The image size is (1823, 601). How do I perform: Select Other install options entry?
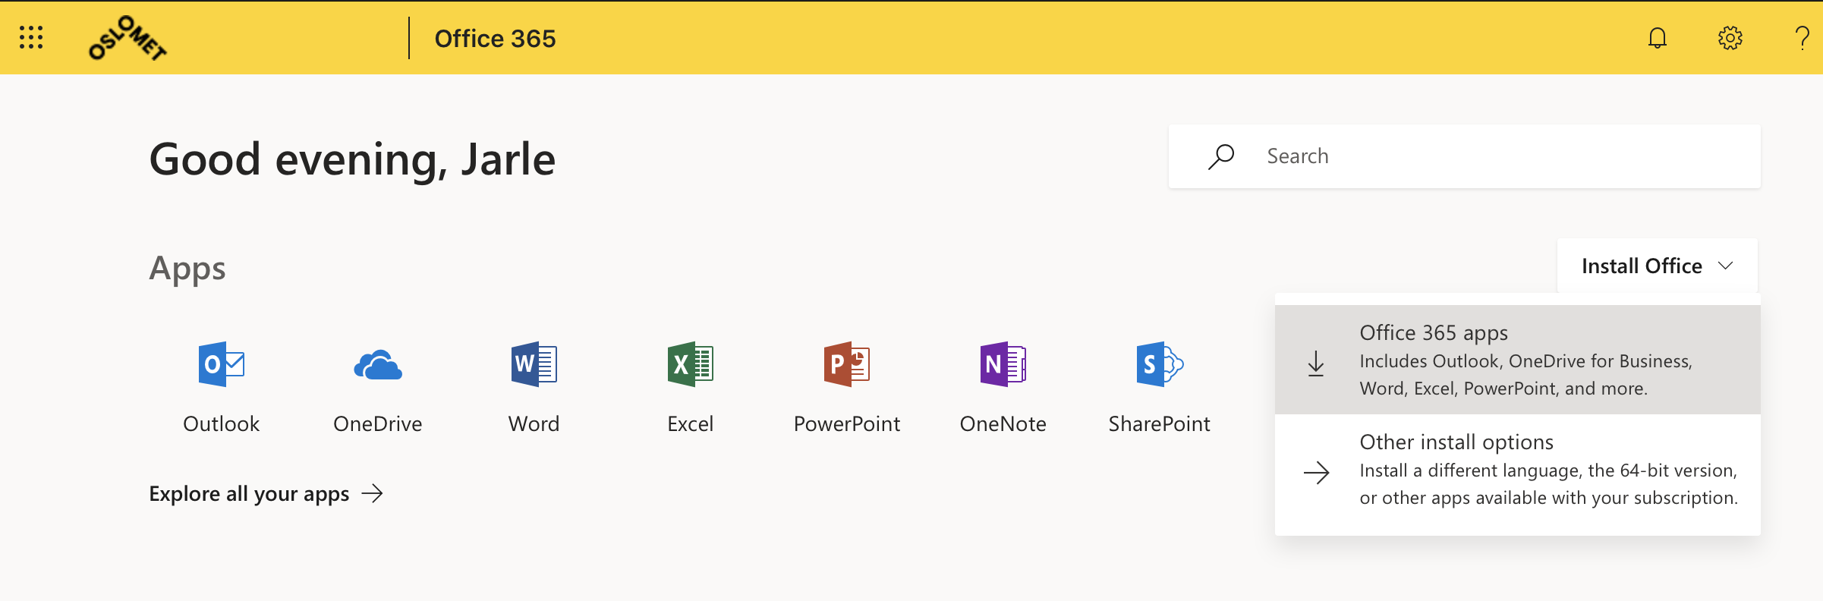pyautogui.click(x=1518, y=469)
